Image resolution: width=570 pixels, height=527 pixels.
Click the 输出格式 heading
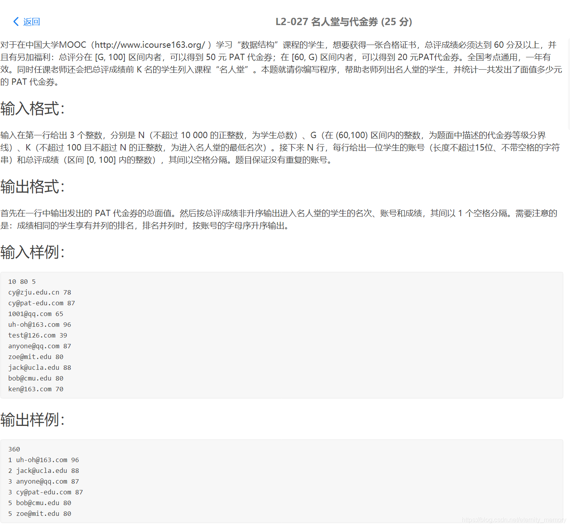pos(33,186)
